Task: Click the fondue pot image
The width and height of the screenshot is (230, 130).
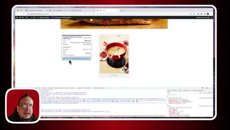Action: point(114,54)
